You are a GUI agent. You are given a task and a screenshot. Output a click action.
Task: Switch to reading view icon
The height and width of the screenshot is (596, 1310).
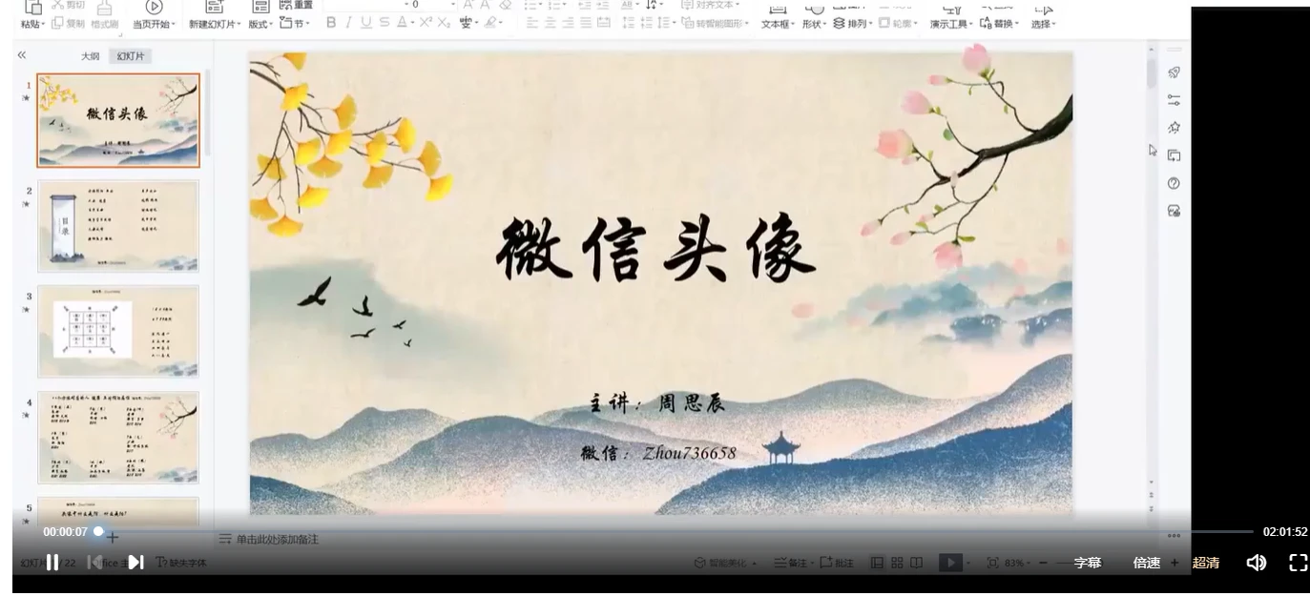916,564
